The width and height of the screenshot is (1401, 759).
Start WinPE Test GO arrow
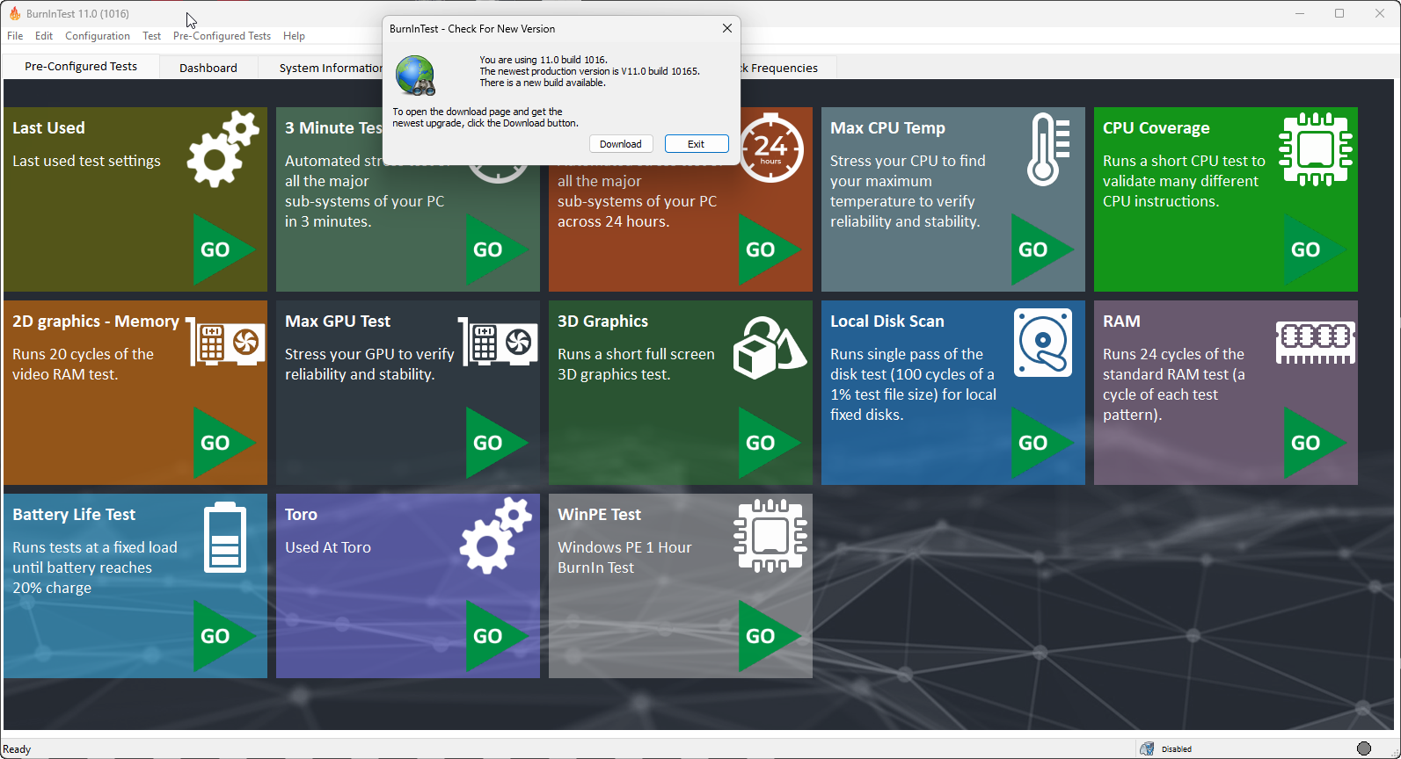pyautogui.click(x=770, y=636)
